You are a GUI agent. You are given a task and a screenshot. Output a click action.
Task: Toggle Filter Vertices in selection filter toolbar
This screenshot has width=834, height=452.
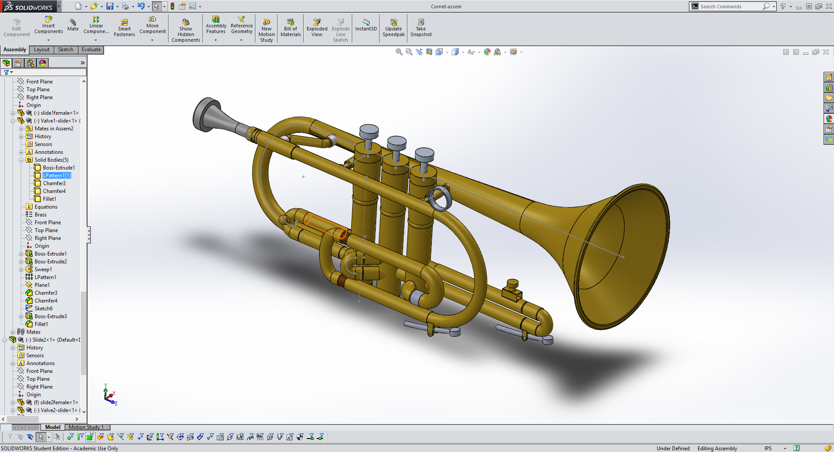(x=70, y=437)
